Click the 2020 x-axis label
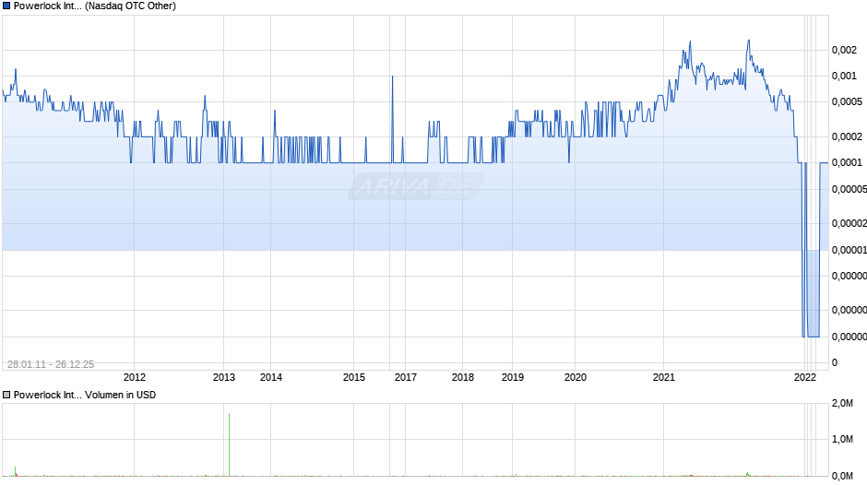Screen dimensions: 867x485 575,377
